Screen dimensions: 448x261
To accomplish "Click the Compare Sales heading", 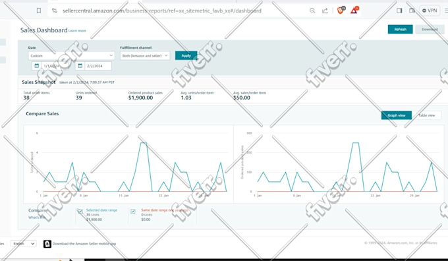I will point(42,113).
